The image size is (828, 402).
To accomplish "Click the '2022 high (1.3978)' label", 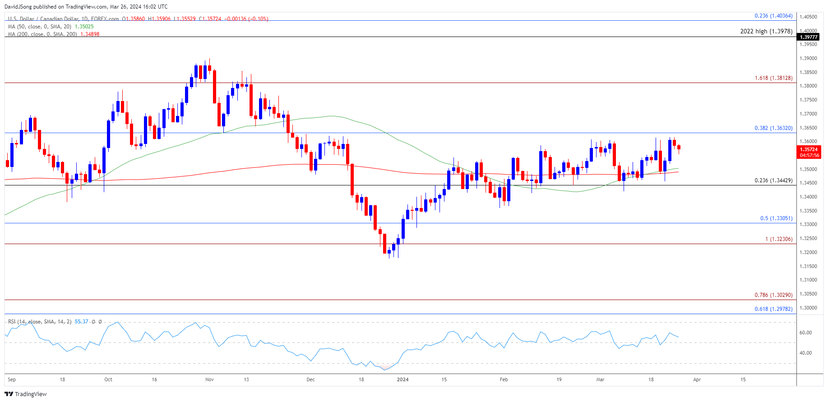I will pyautogui.click(x=766, y=31).
